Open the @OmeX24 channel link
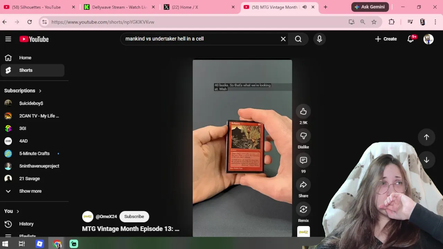This screenshot has height=249, width=443. (x=106, y=216)
